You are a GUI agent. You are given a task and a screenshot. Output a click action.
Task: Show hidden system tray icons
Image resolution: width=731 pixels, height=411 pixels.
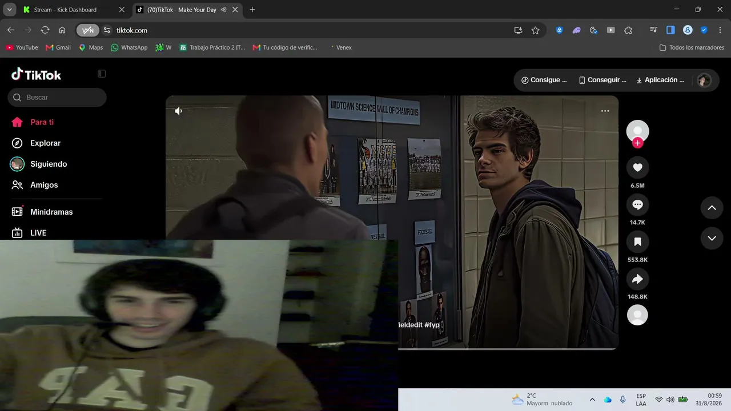coord(592,400)
